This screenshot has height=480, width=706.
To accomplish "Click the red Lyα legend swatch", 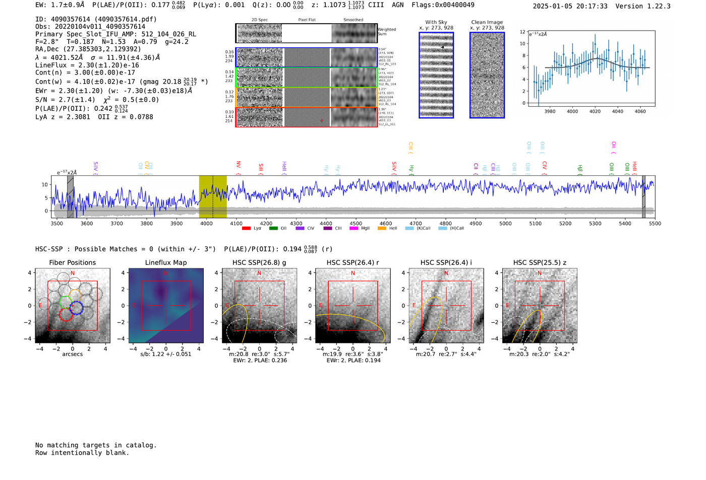I will (x=246, y=229).
